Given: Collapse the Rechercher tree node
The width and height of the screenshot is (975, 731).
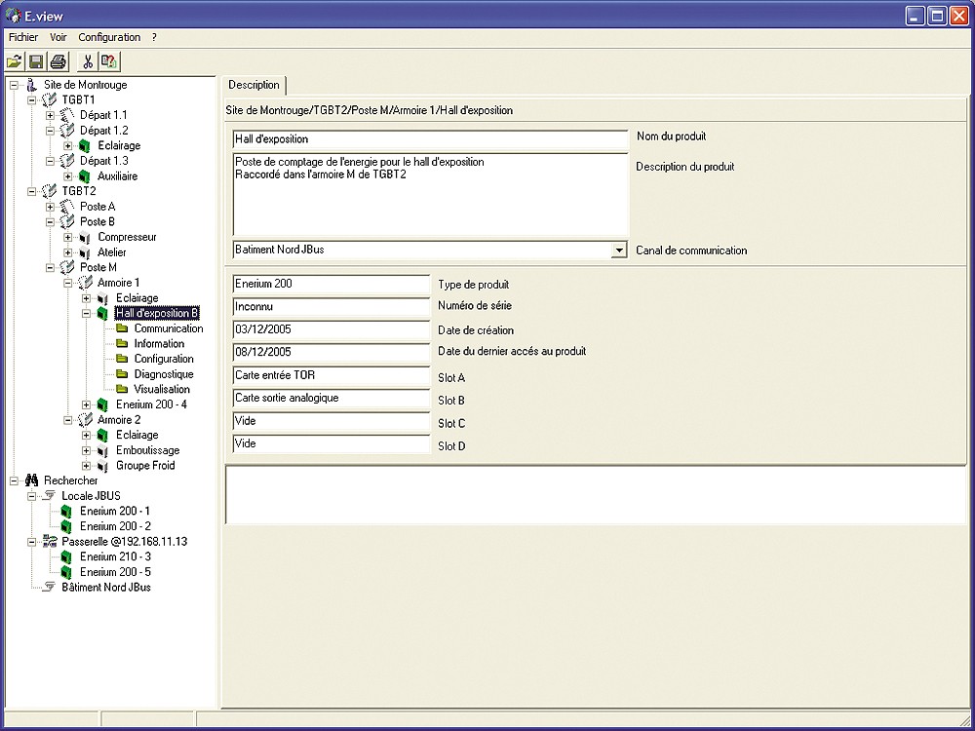Looking at the screenshot, I should (x=15, y=481).
